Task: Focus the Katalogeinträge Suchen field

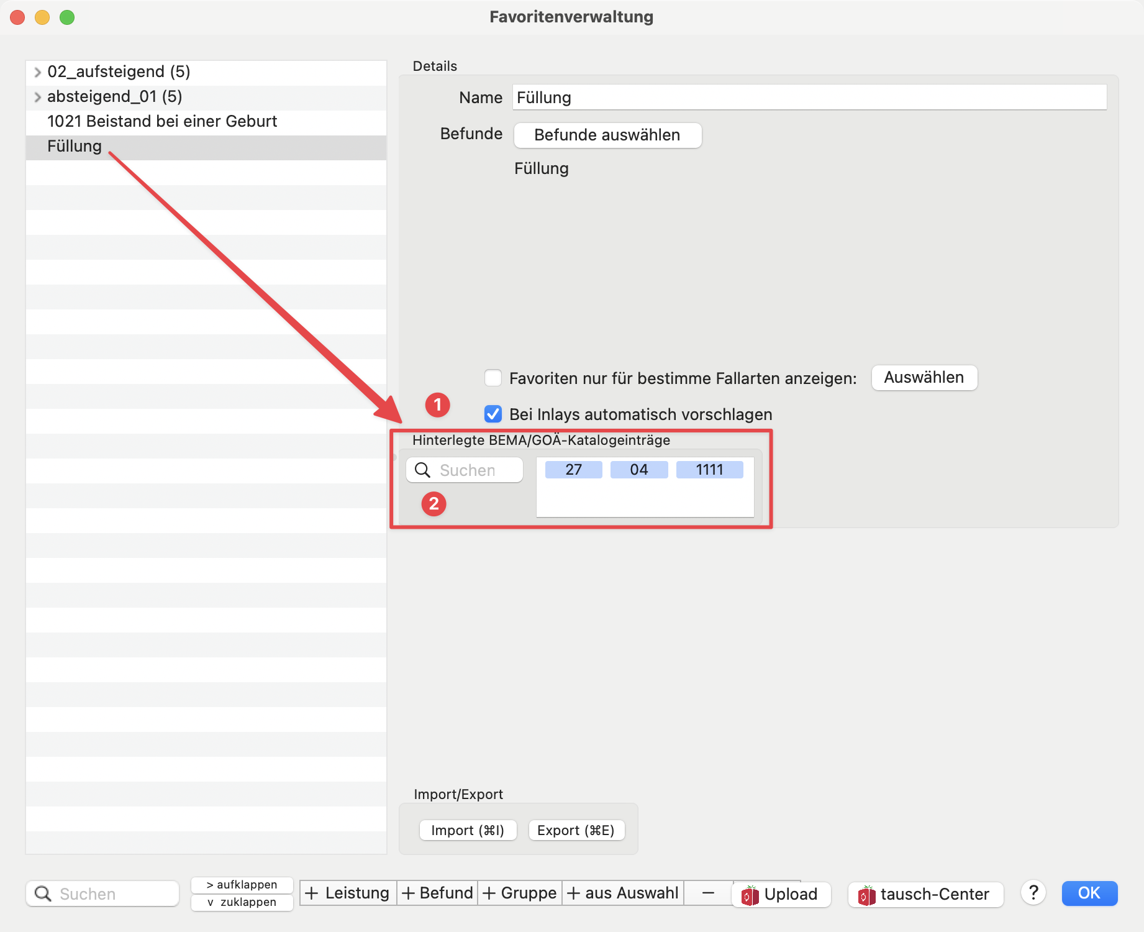Action: 465,470
